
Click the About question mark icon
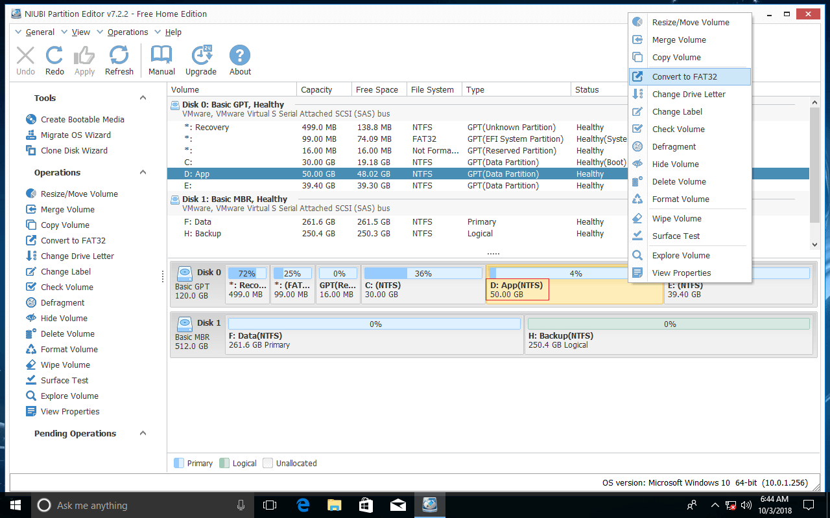click(240, 60)
